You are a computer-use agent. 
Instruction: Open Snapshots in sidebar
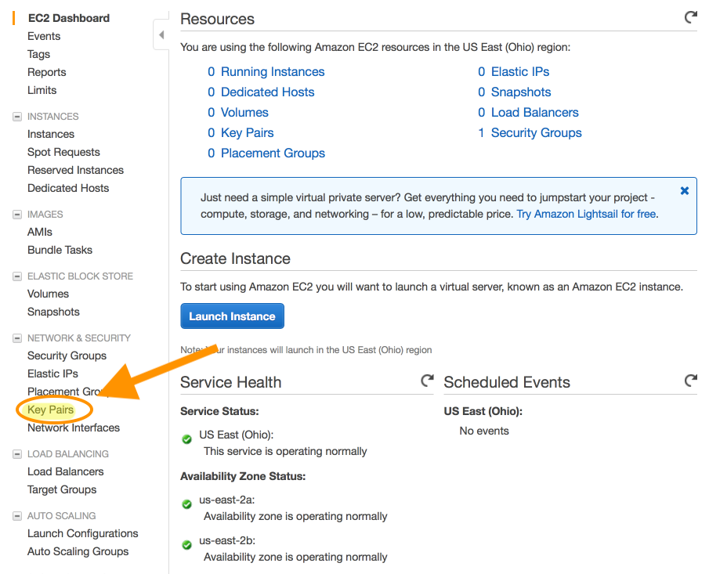[53, 312]
